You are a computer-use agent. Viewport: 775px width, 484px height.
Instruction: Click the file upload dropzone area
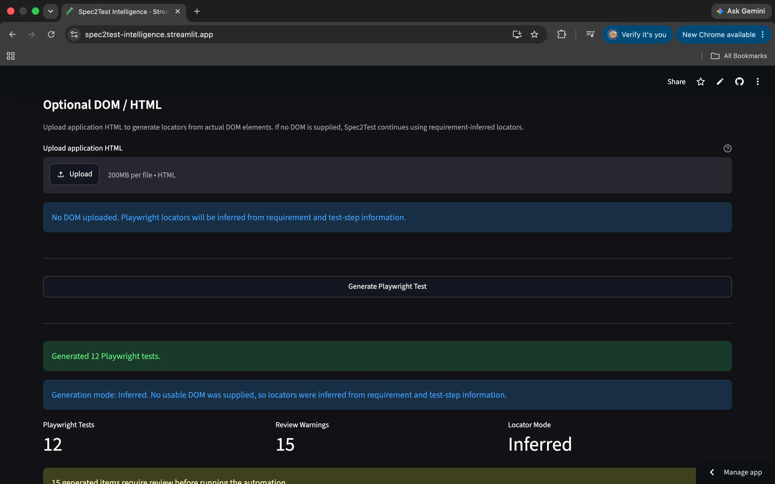tap(387, 175)
